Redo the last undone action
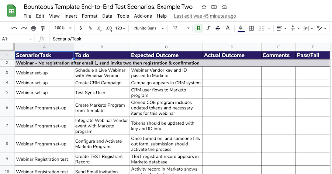Image resolution: width=332 pixels, height=174 pixels. [x=24, y=28]
